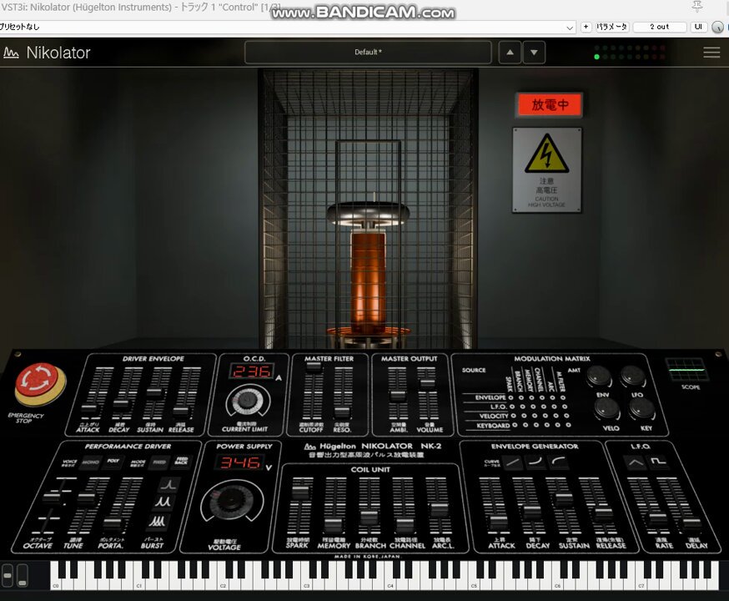Switch voice mode to POLY

coord(113,462)
